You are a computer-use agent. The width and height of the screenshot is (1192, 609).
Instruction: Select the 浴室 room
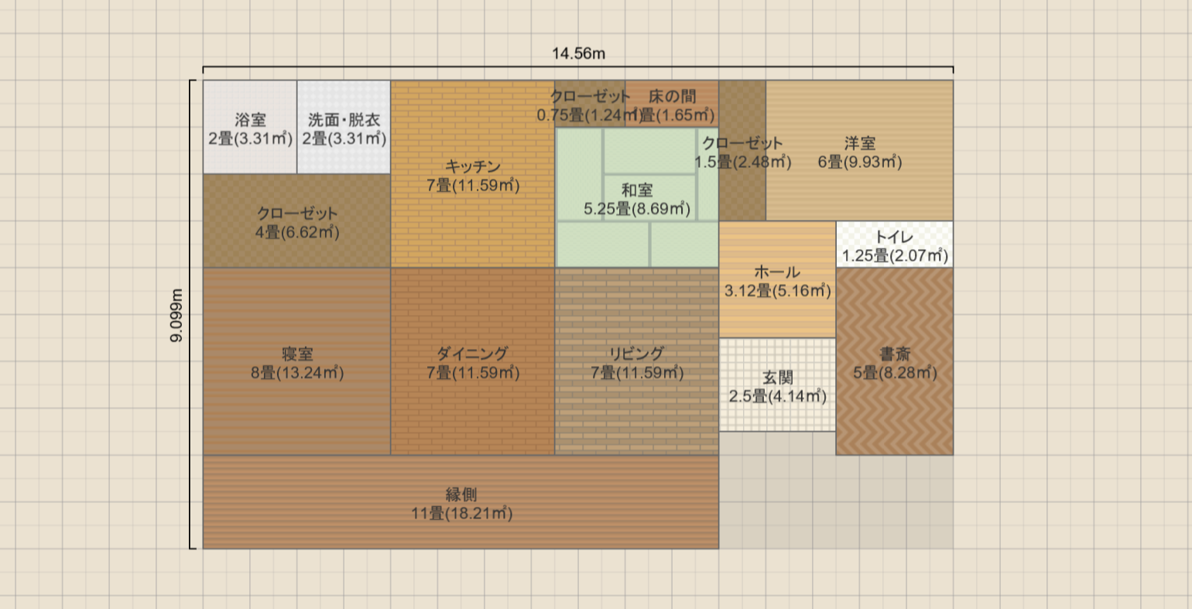(250, 128)
